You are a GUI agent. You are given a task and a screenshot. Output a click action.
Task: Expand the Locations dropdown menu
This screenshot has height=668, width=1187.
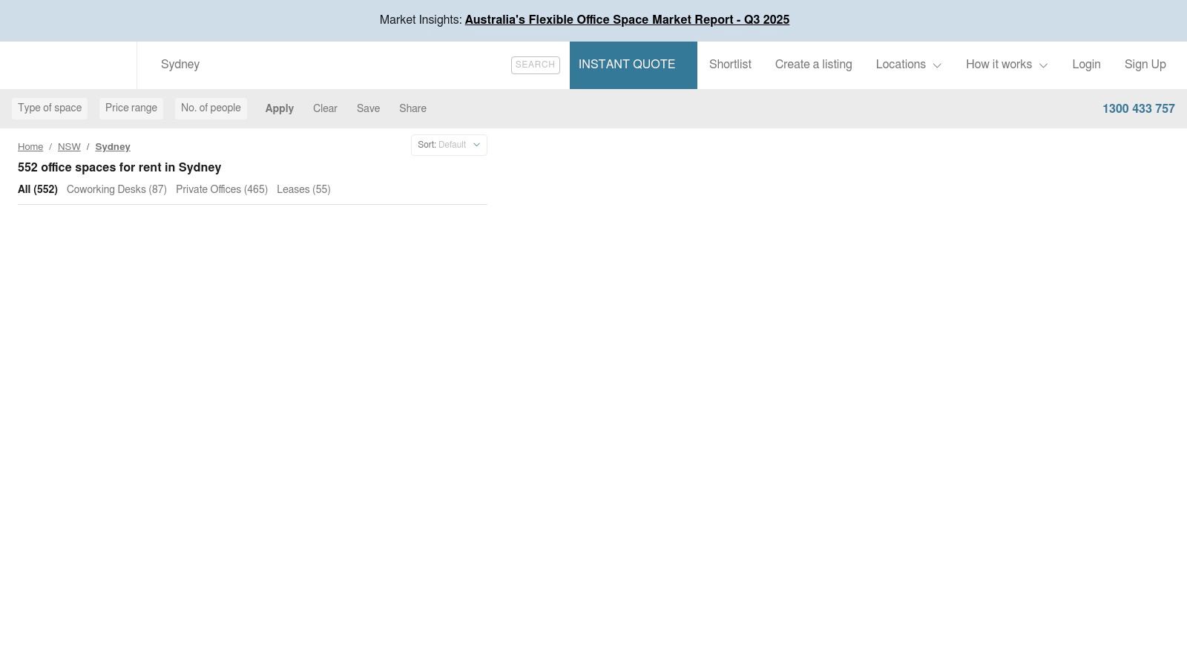tap(908, 65)
